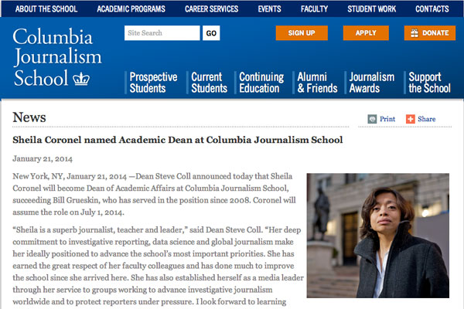This screenshot has height=309, width=464.
Task: Click the crown logo beside School
Action: (81, 78)
